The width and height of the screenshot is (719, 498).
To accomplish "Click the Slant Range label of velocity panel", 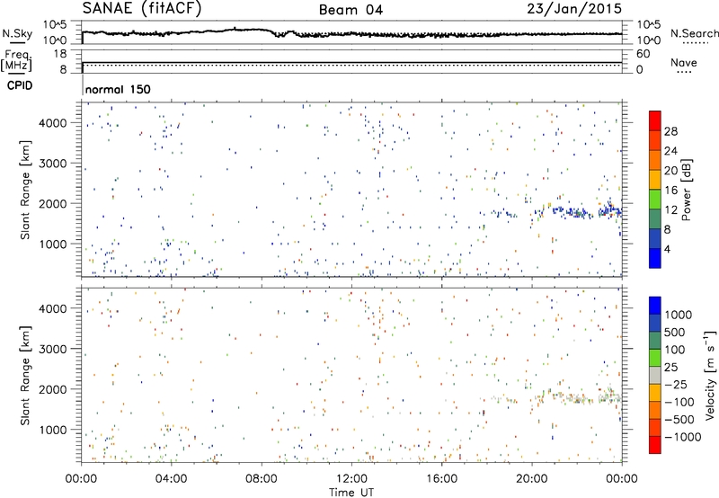I will (25, 375).
